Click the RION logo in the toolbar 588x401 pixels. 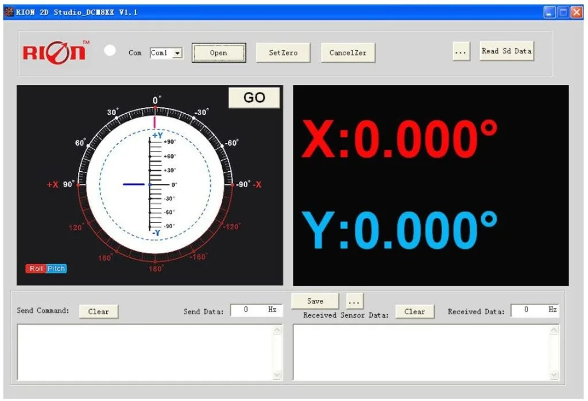(56, 52)
